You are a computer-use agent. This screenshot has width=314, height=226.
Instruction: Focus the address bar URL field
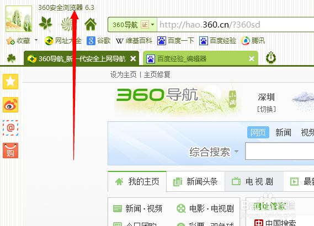pos(236,25)
